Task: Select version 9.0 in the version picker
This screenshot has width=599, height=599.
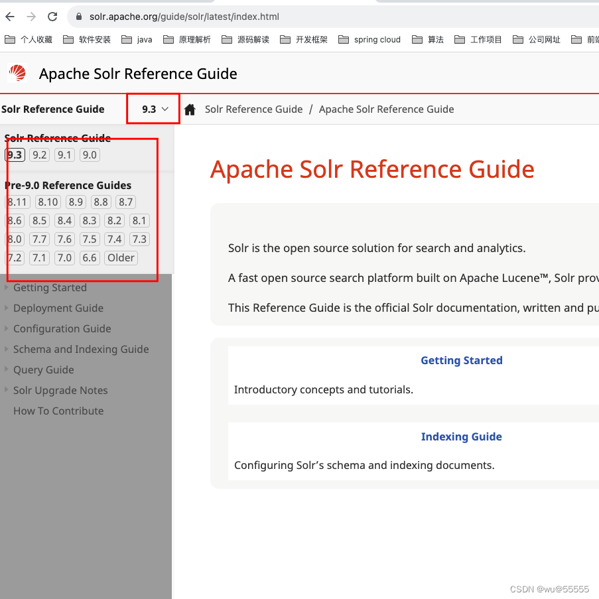Action: coord(89,155)
